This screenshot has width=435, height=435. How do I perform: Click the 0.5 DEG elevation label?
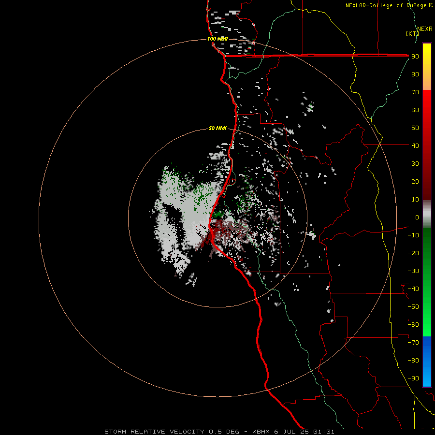224,432
